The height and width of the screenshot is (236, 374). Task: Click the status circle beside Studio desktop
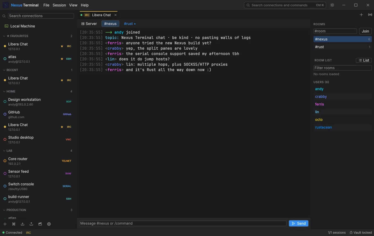click(x=5, y=140)
